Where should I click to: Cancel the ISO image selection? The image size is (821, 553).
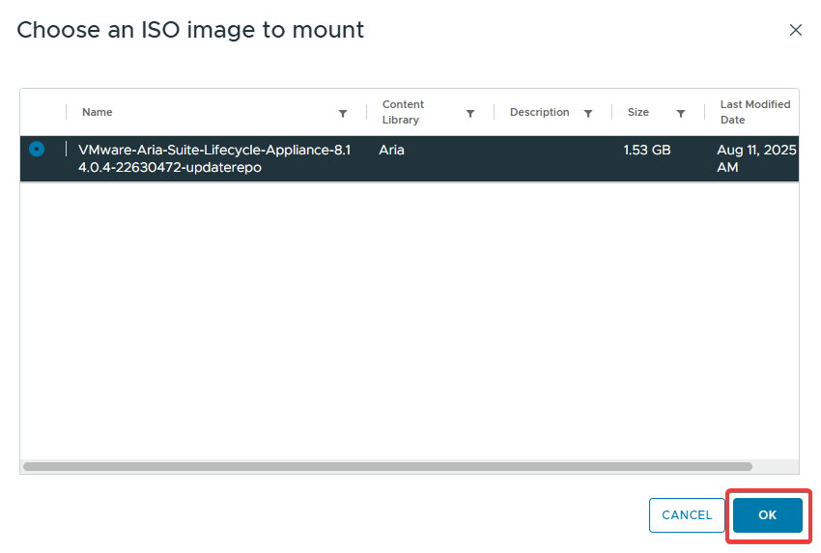point(687,515)
